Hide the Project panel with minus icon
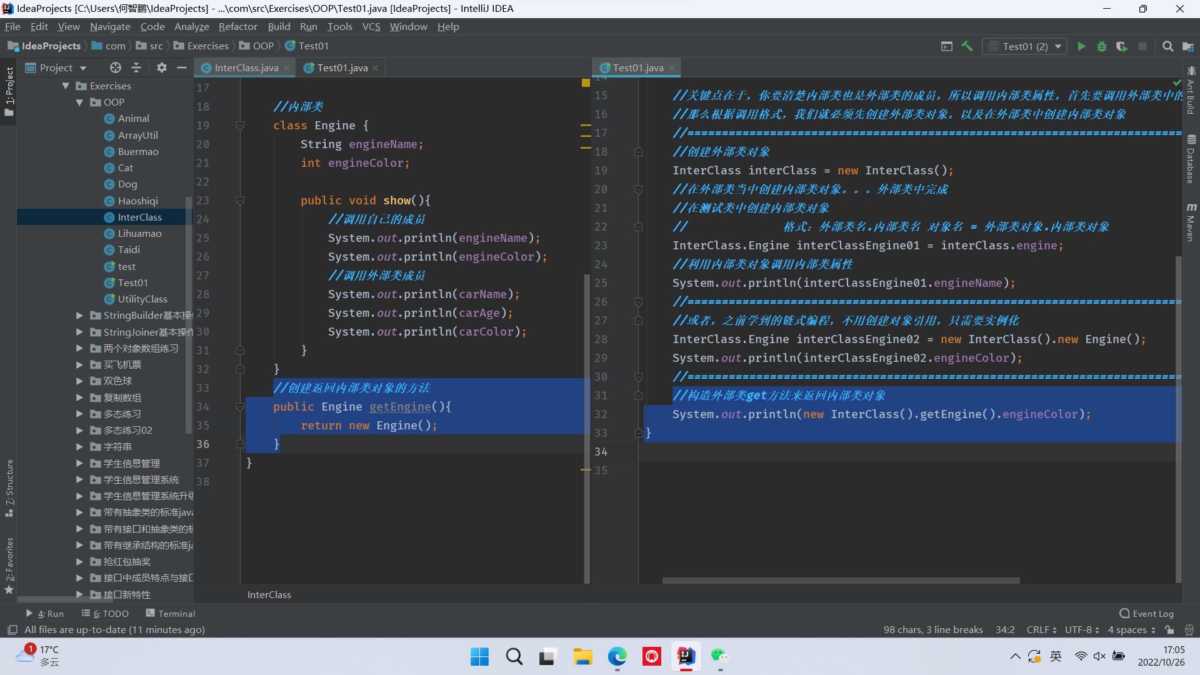This screenshot has height=675, width=1200. (182, 67)
